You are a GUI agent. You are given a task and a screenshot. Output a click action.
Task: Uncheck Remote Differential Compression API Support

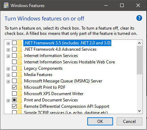(14, 106)
